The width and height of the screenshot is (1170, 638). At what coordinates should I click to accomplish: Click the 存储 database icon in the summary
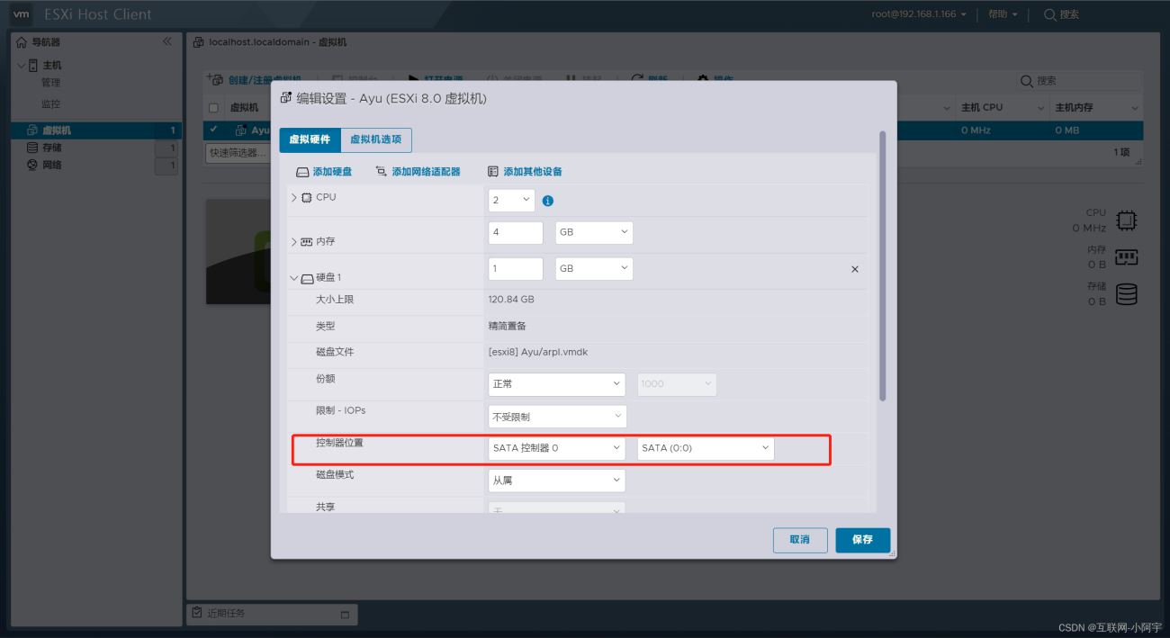click(x=1126, y=294)
